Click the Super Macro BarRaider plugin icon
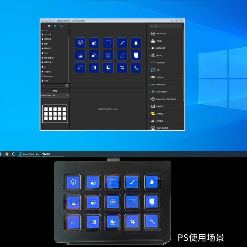The height and width of the screenshot is (247, 247). coord(153,99)
